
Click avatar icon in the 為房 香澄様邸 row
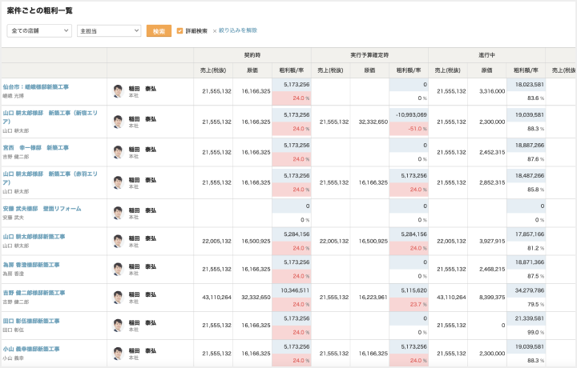(x=119, y=269)
